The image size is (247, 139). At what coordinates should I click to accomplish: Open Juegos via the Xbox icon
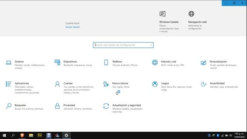tap(155, 84)
